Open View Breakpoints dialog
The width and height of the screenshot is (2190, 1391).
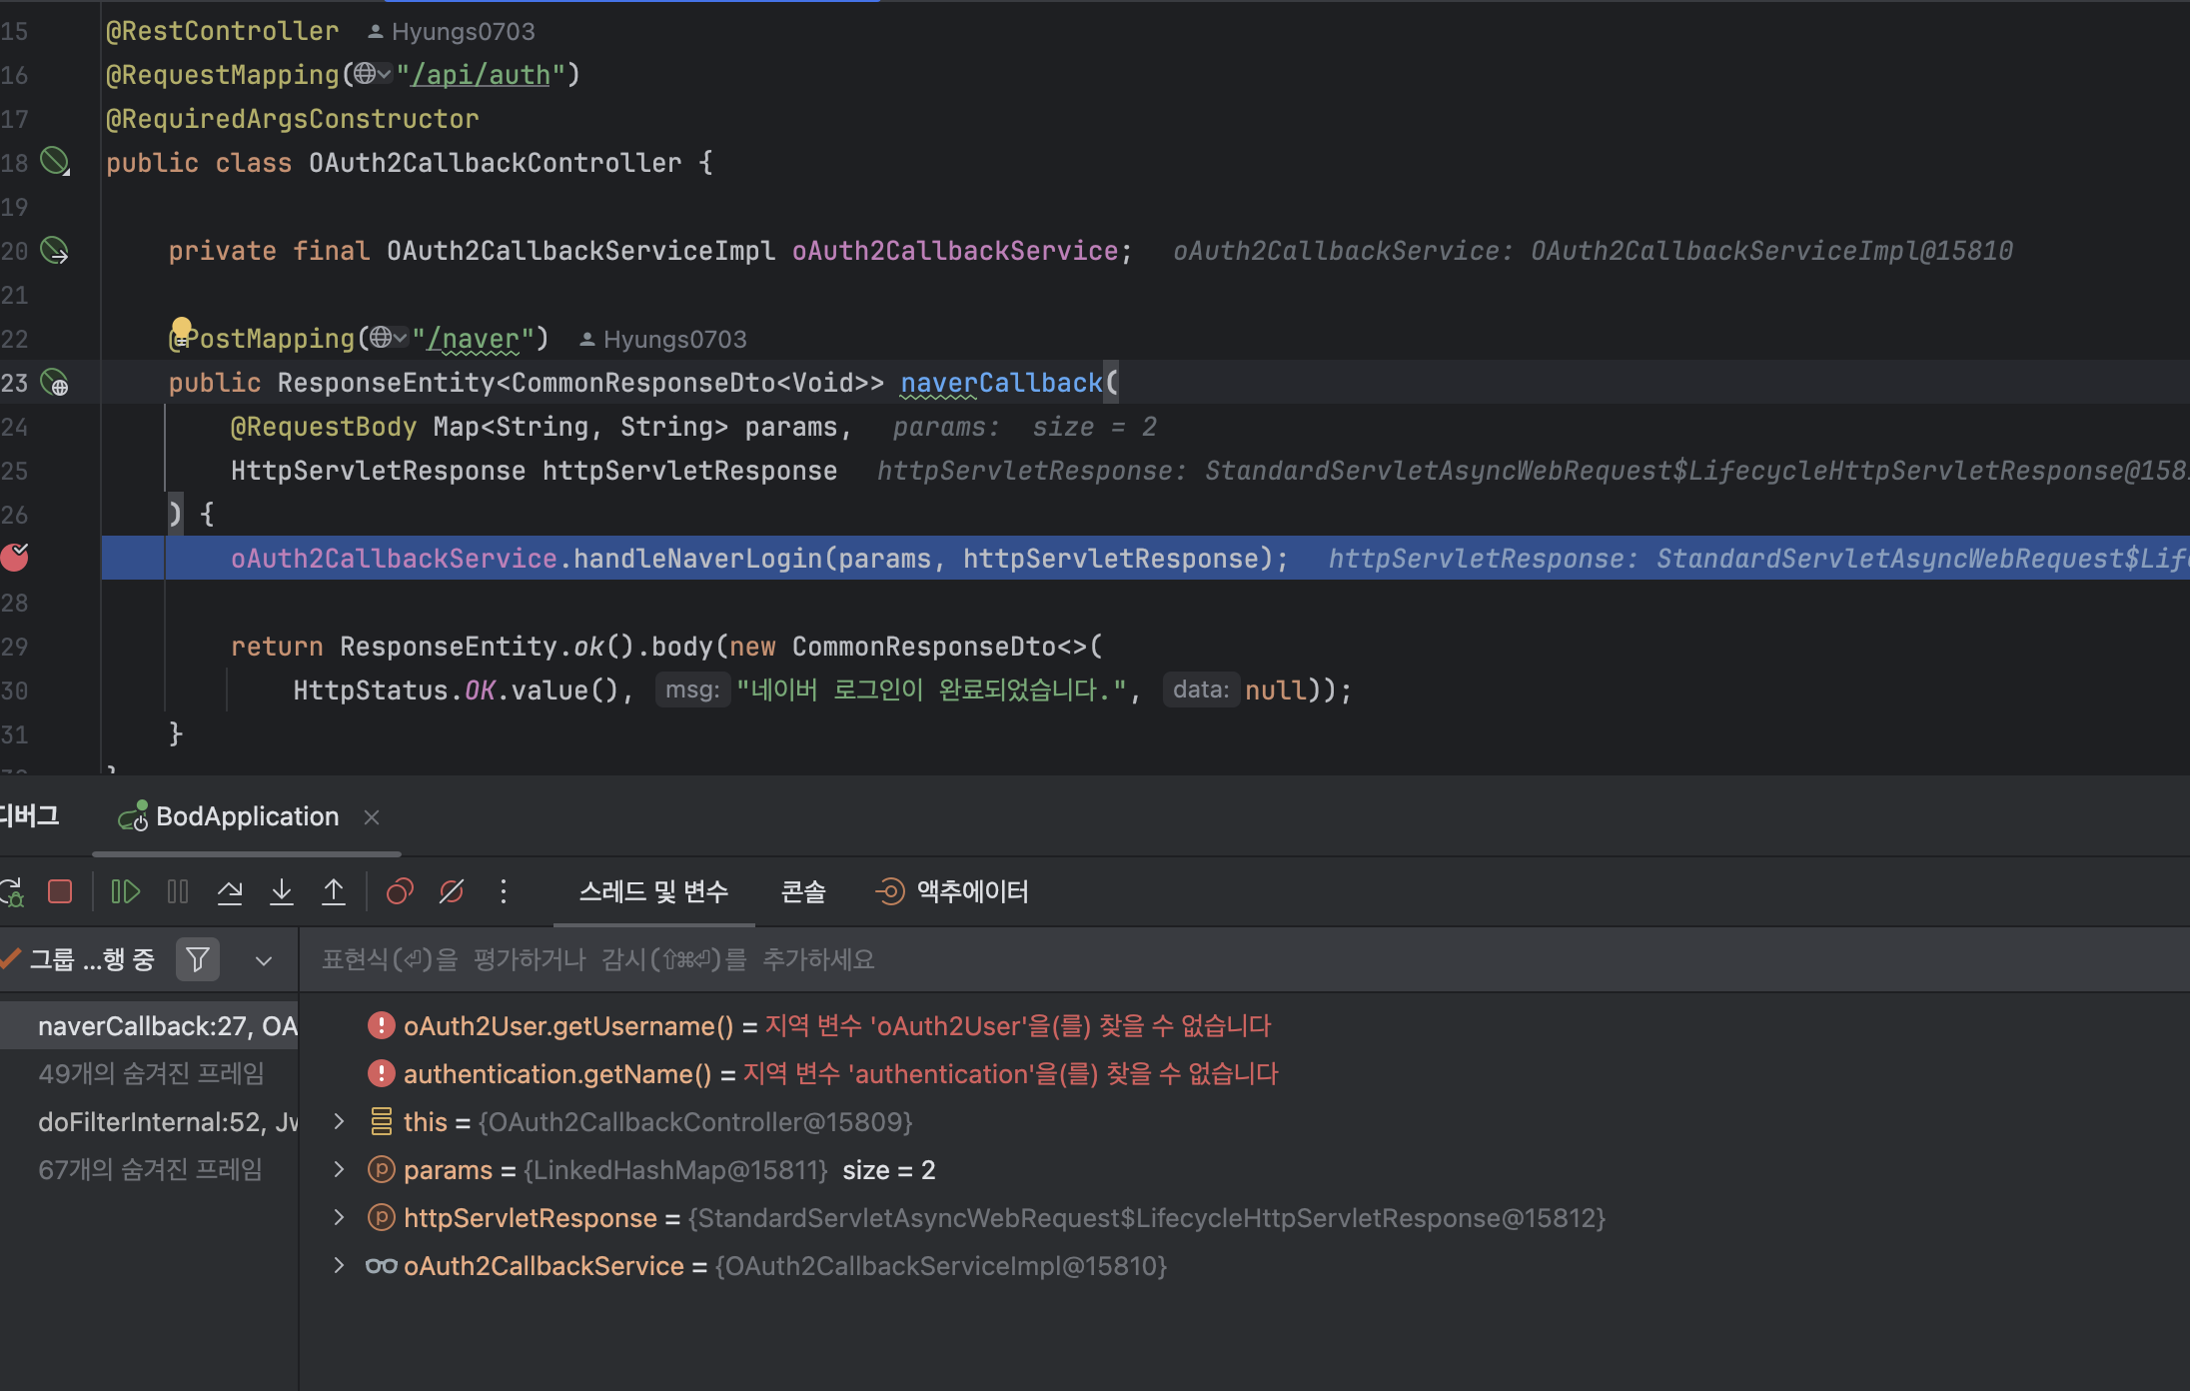coord(400,891)
